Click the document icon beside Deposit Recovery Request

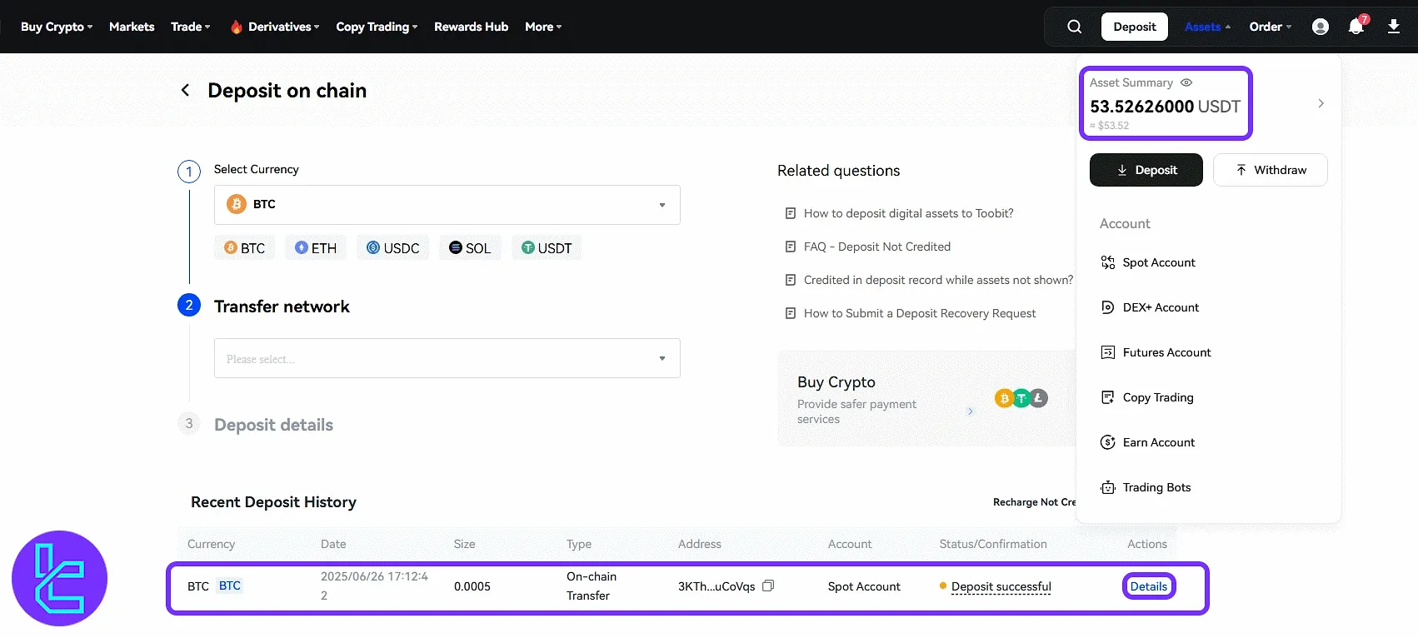[x=790, y=313]
